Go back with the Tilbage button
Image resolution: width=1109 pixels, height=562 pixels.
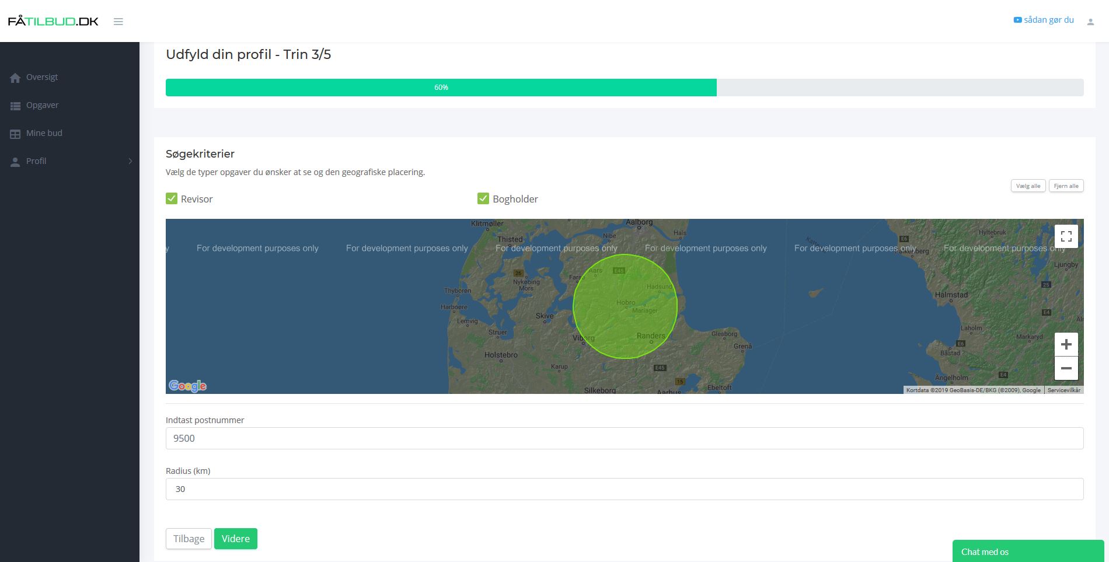click(x=189, y=539)
